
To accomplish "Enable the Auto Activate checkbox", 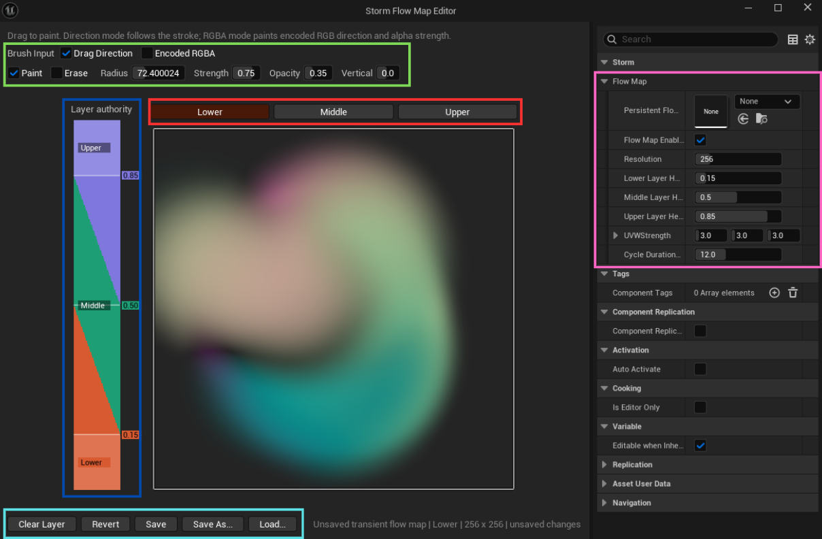I will (700, 369).
